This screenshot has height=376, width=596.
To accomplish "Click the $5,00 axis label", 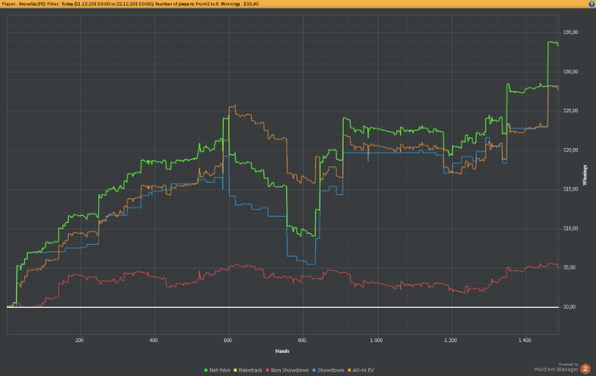I will [x=570, y=268].
